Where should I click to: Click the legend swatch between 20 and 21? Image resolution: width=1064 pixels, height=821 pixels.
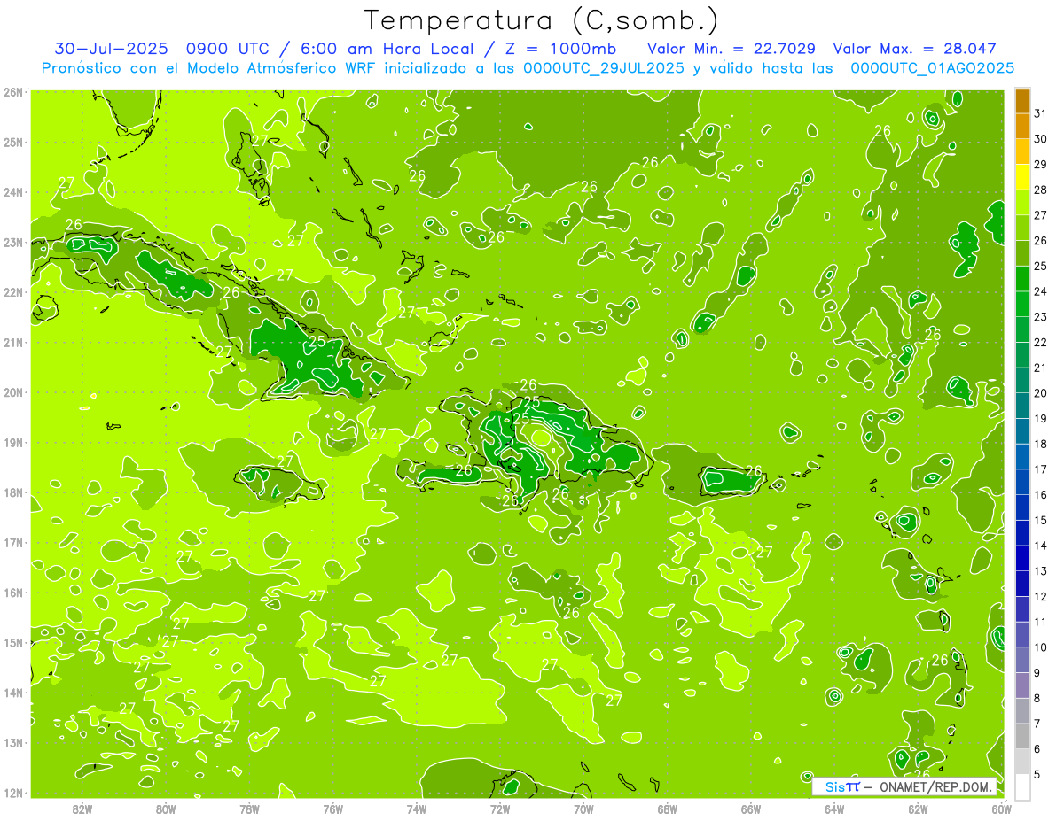[1023, 380]
